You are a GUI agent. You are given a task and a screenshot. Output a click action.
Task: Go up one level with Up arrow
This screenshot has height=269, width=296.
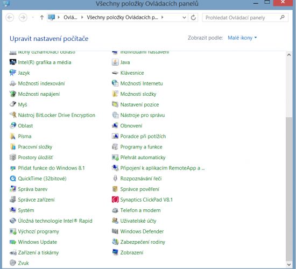click(42, 18)
